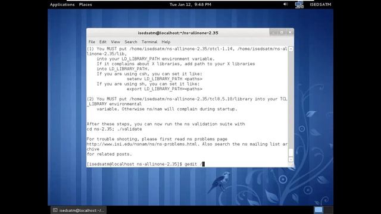Click the terminal scrollbar up arrow
The width and height of the screenshot is (381, 214).
click(291, 49)
